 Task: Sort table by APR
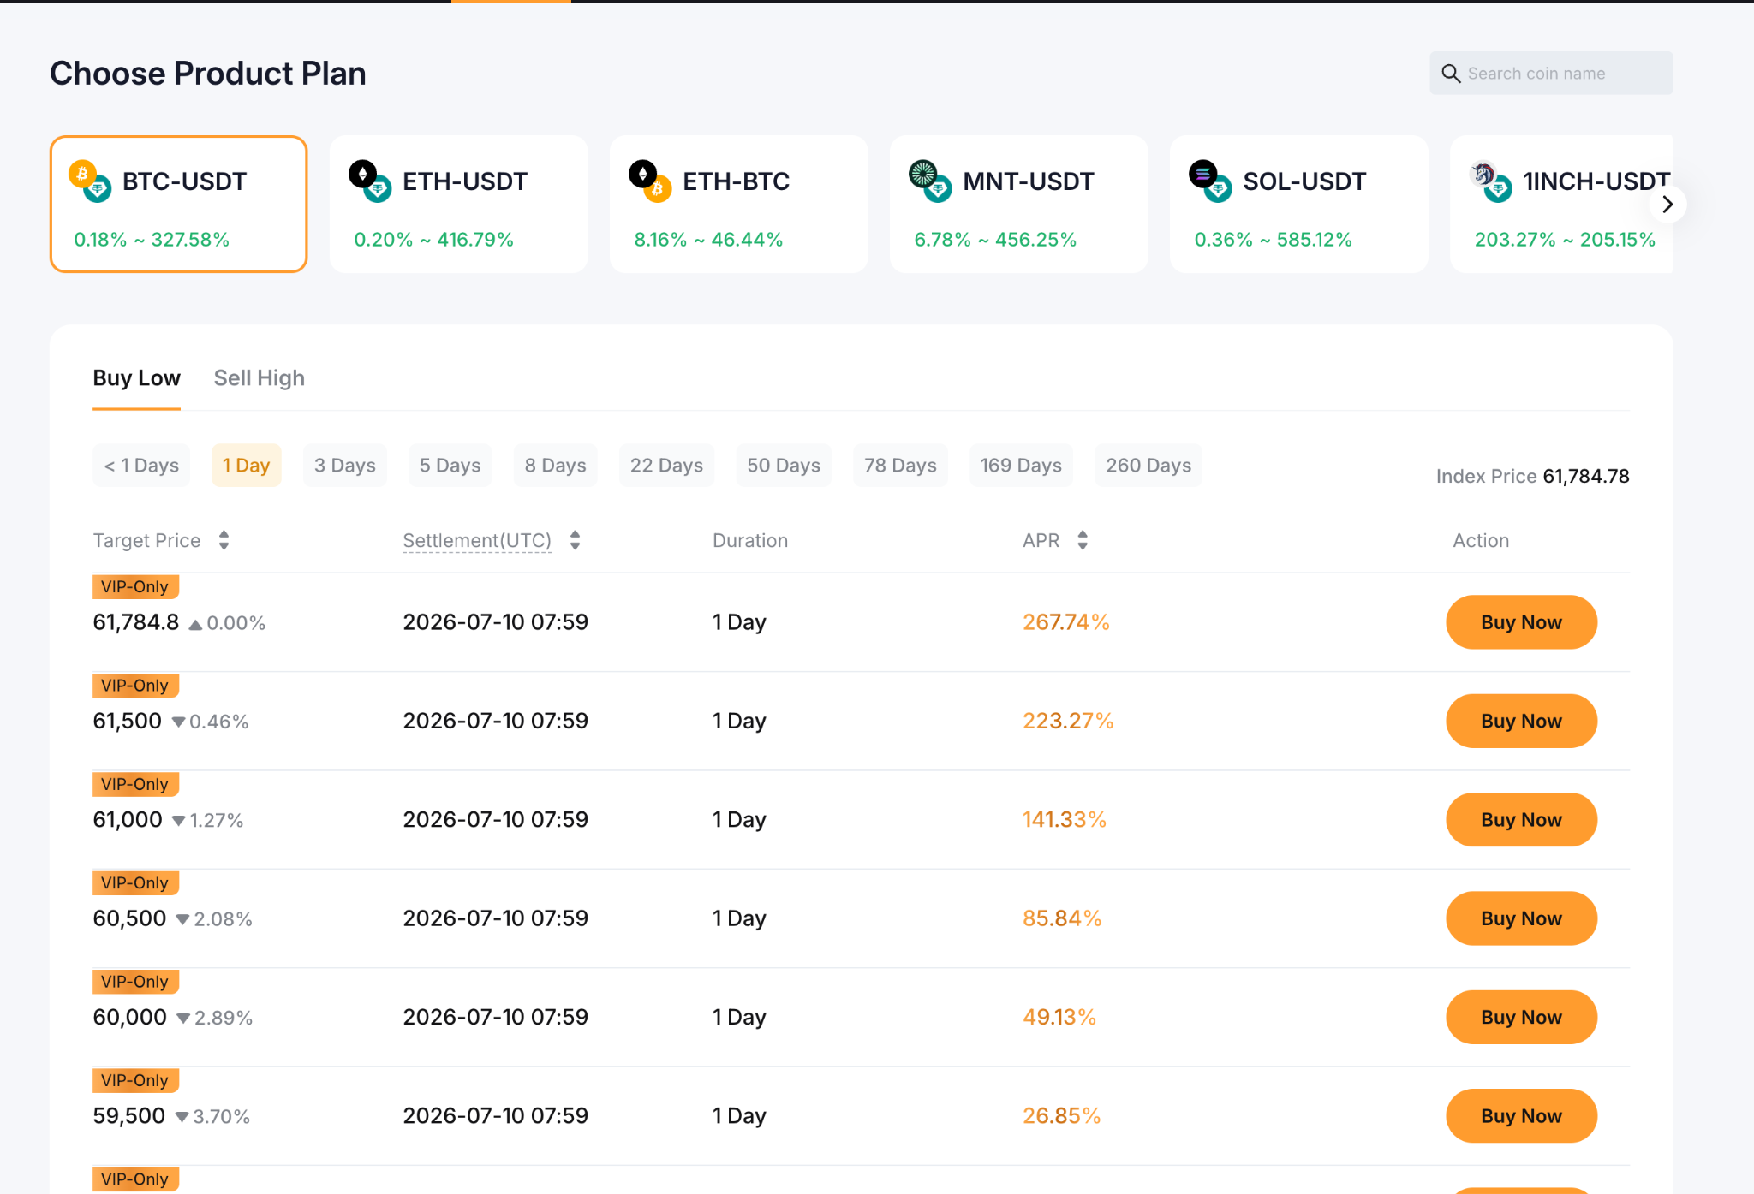pyautogui.click(x=1083, y=540)
